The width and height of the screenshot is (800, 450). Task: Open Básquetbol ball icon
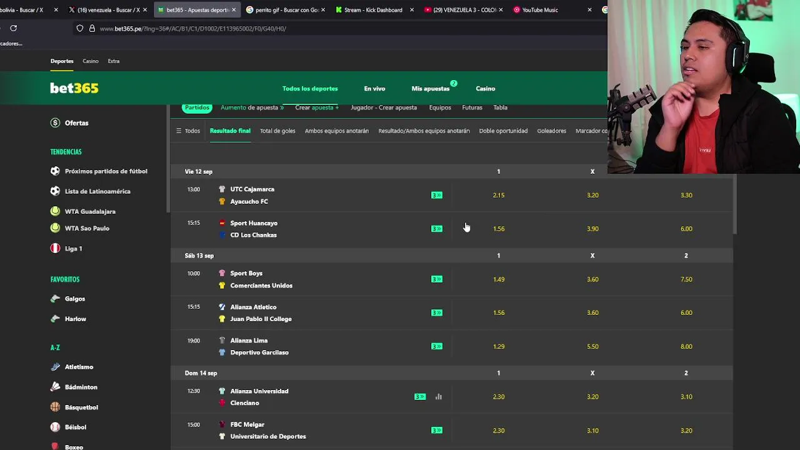(55, 407)
